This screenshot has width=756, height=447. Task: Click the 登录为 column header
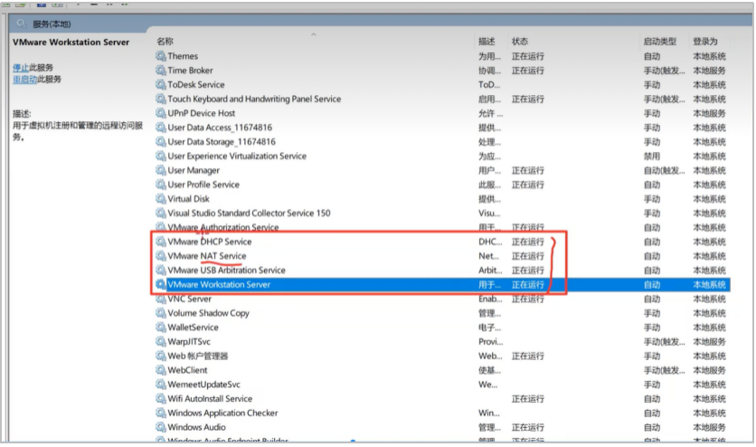[x=704, y=42]
